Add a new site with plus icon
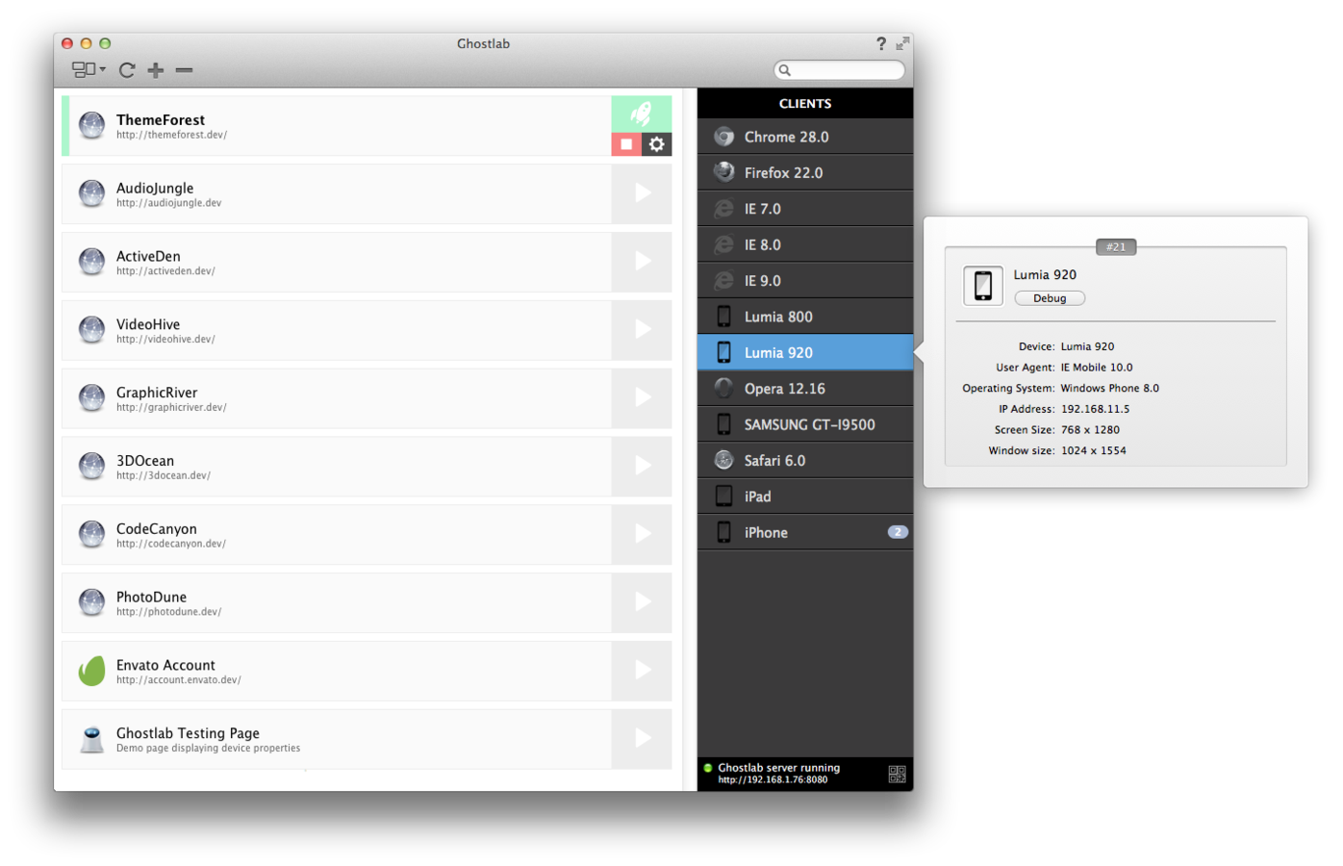Screen dimensions: 1343x866 (156, 70)
